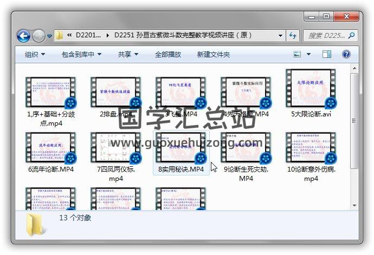Select third partially visible thumbnail in bottom row
Screen dimensions: 374x255
(x=180, y=199)
